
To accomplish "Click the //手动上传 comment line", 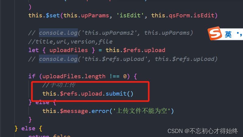I will pos(59,85).
